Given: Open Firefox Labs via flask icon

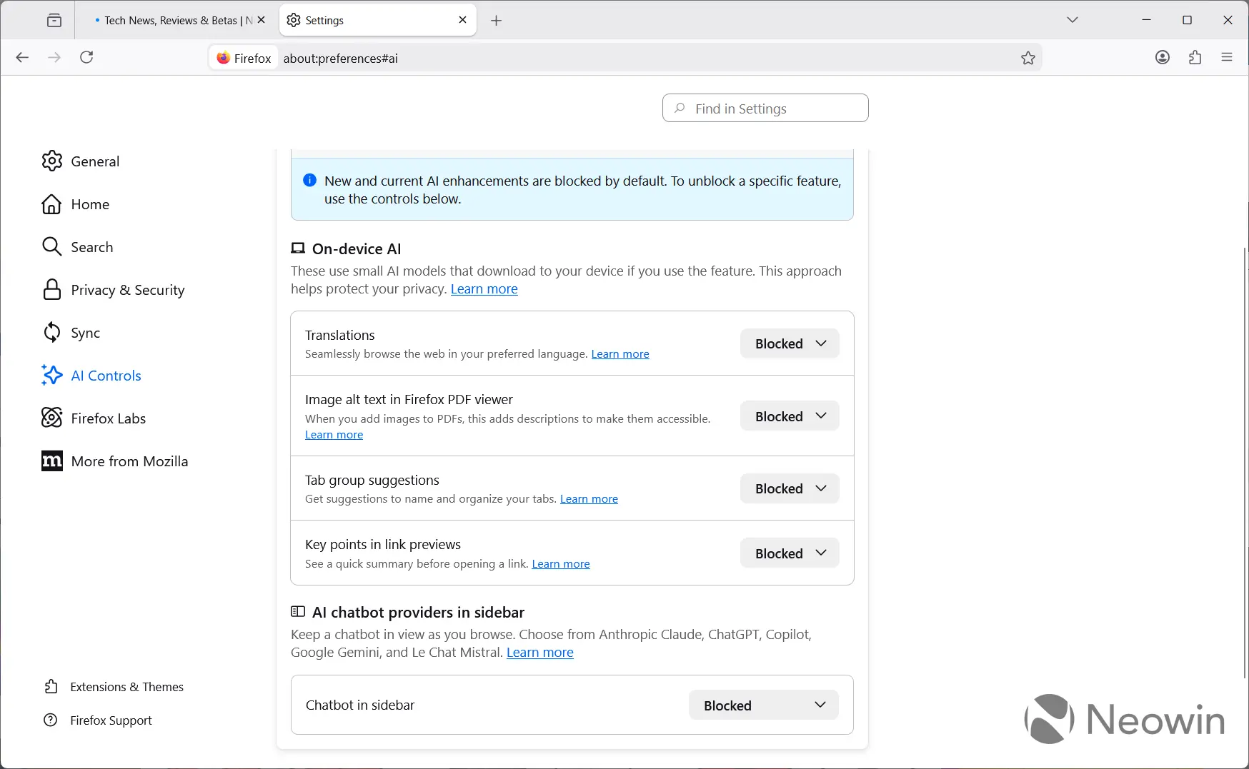Looking at the screenshot, I should click(x=108, y=418).
